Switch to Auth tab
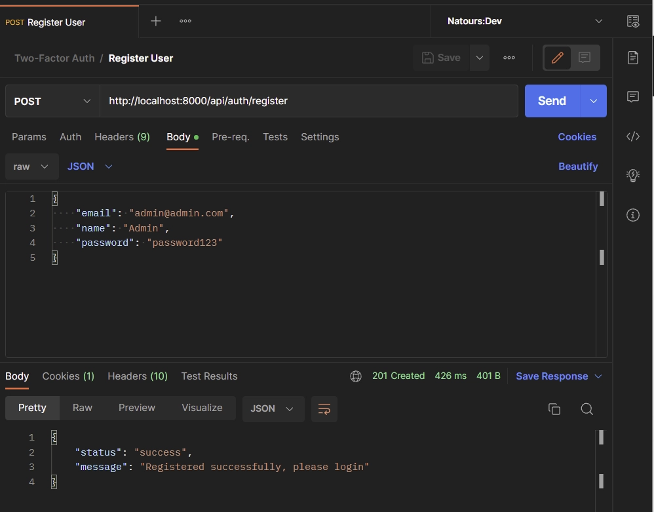 click(71, 137)
